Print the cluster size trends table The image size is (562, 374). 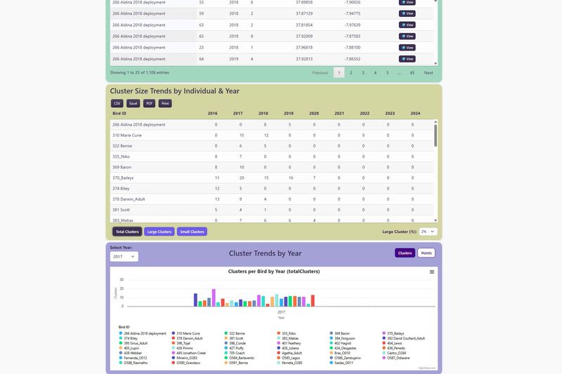(165, 103)
